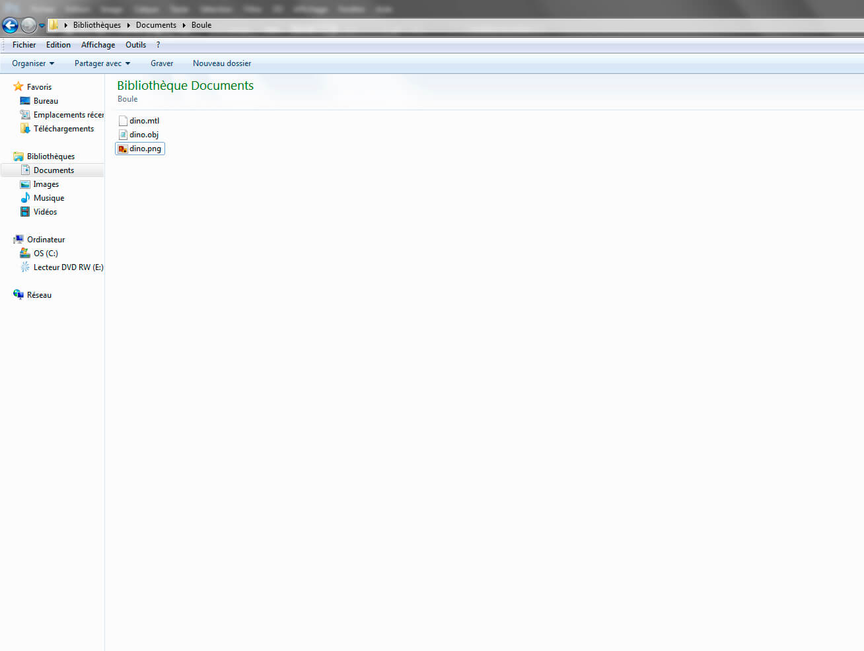Open the Affichage menu
The width and height of the screenshot is (864, 651).
pos(98,45)
